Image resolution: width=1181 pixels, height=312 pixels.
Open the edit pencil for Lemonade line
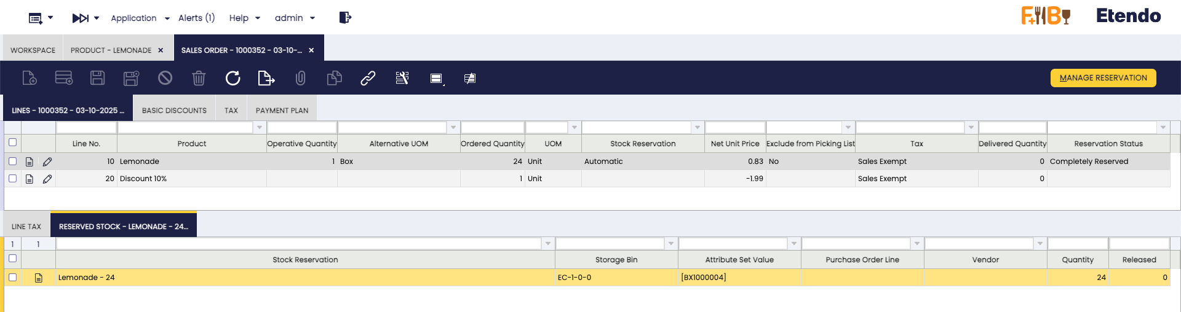tap(47, 162)
